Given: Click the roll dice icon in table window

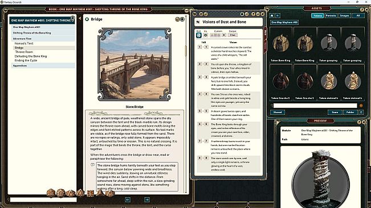Looking at the screenshot, I should point(199,35).
